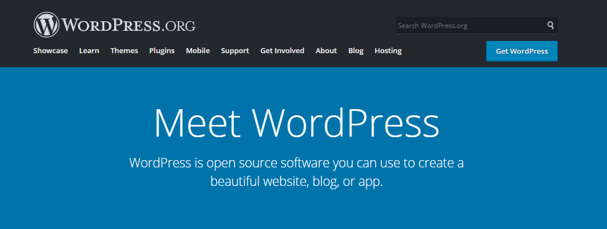
Task: Open the Support page
Action: click(x=235, y=51)
